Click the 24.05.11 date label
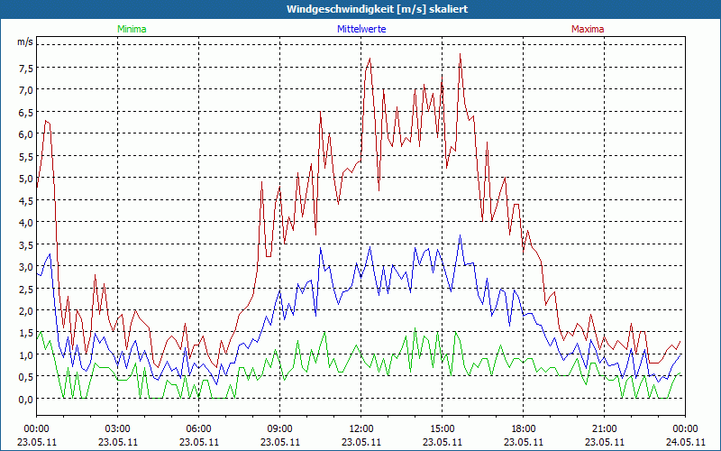721x451 pixels. point(686,442)
